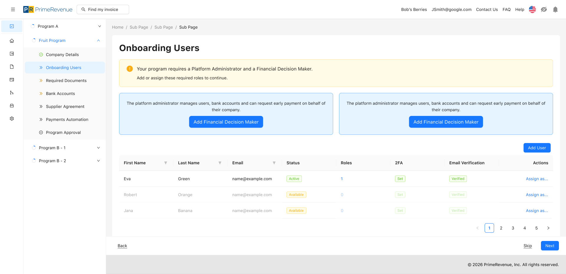Open the branch icon in sidebar
The image size is (566, 274).
click(x=12, y=93)
